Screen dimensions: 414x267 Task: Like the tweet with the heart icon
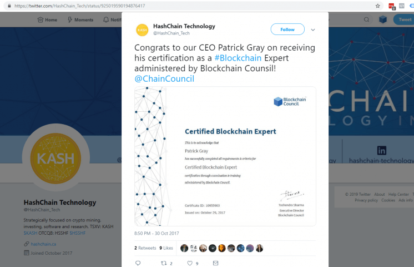[190, 263]
